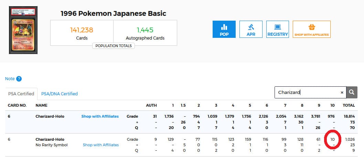The height and width of the screenshot is (160, 364).
Task: Switch to the PSA/DNA Certified tab
Action: [59, 94]
